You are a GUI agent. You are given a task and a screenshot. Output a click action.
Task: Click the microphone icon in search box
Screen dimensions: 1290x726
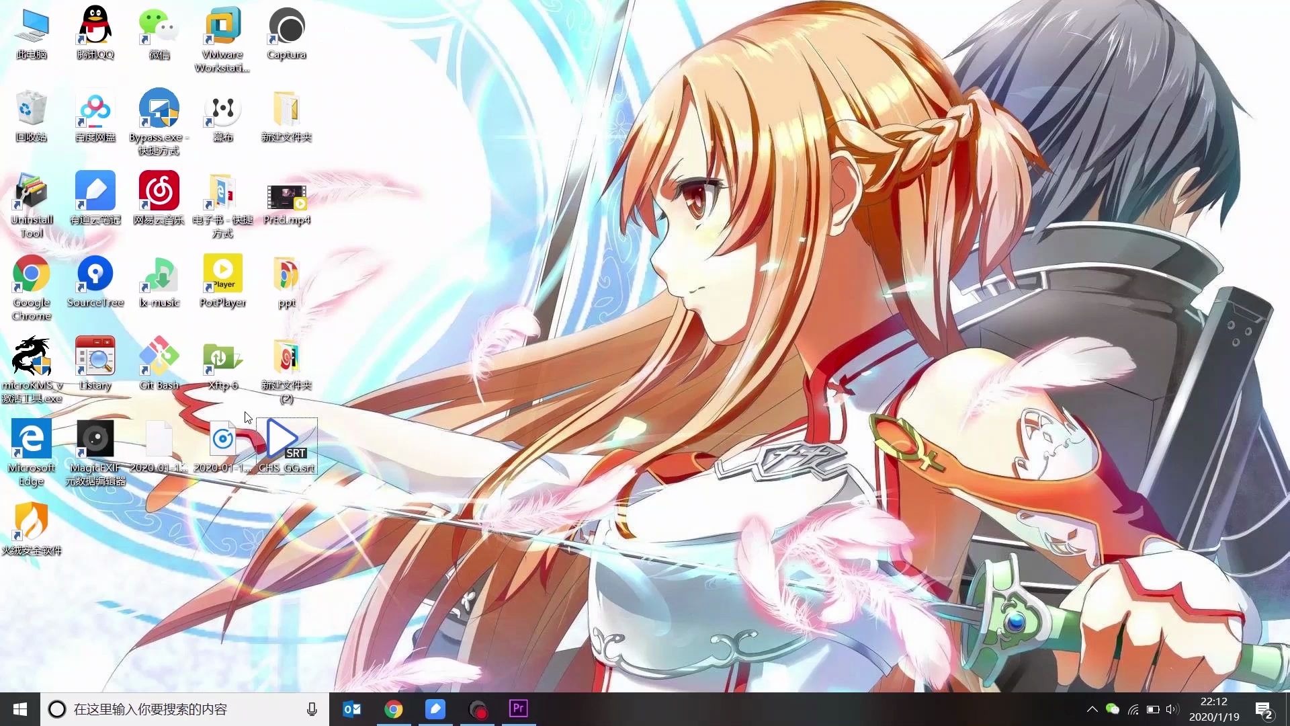point(312,709)
